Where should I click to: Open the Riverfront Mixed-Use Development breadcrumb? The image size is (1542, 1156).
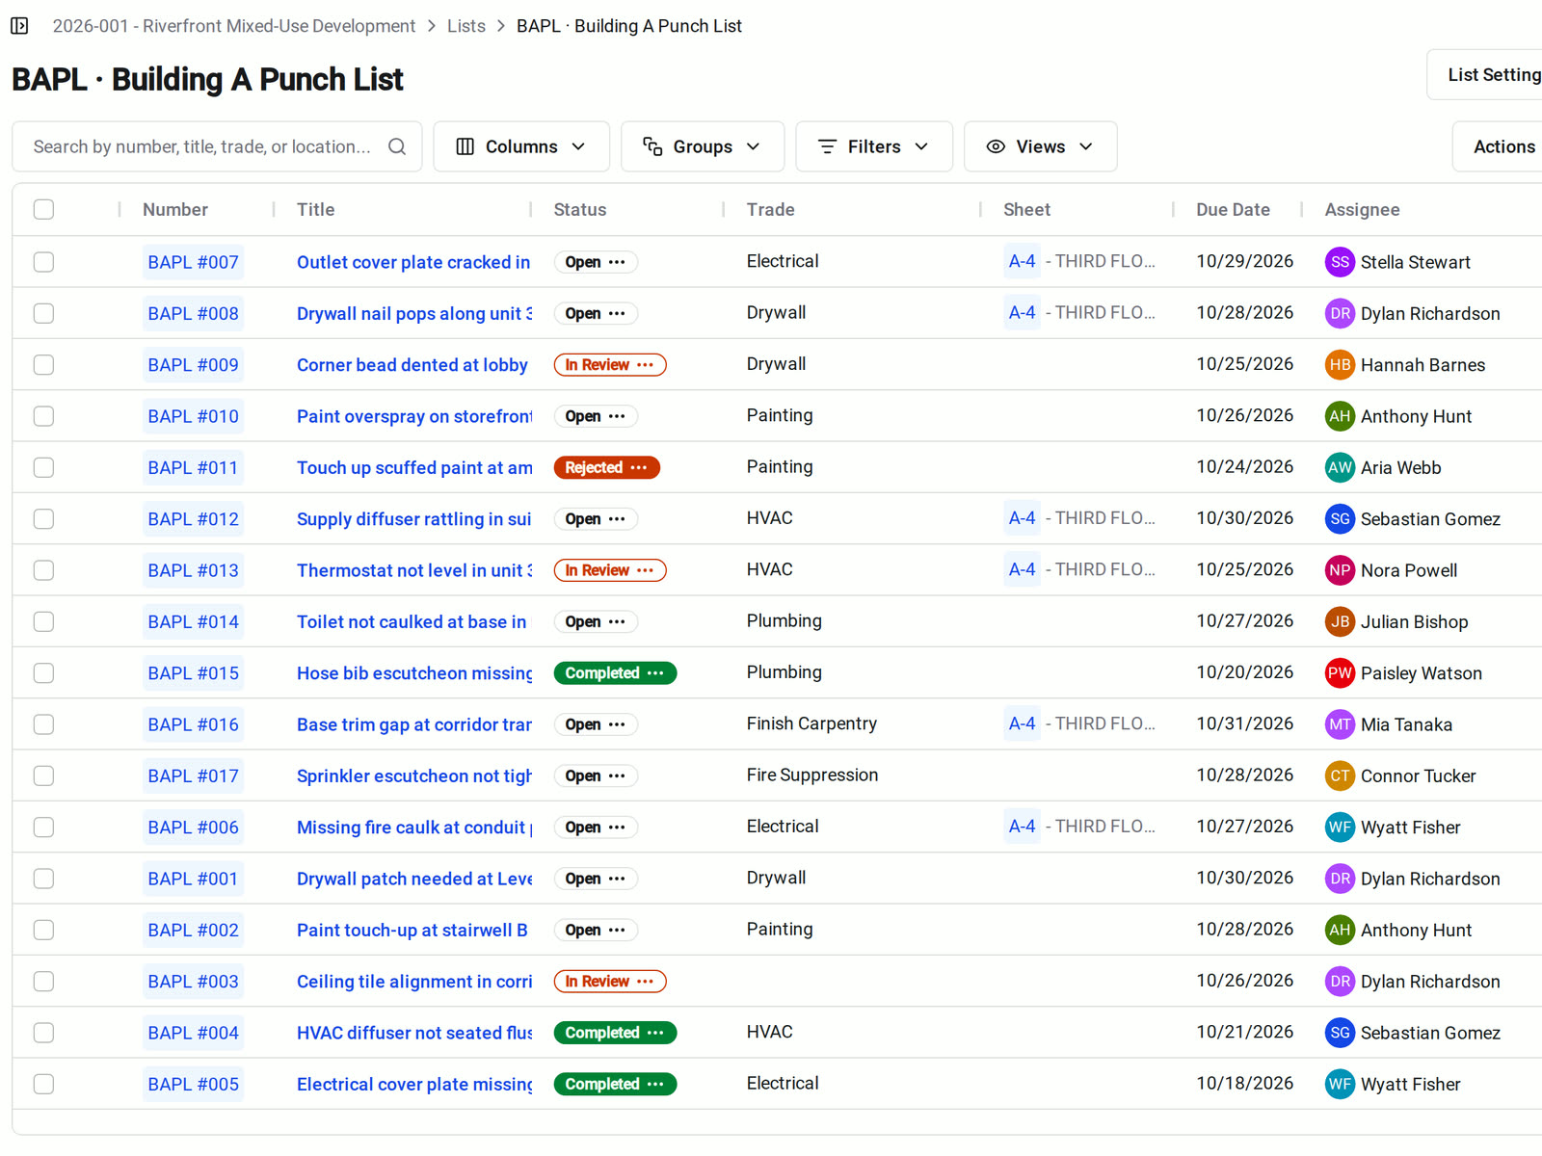pyautogui.click(x=234, y=26)
